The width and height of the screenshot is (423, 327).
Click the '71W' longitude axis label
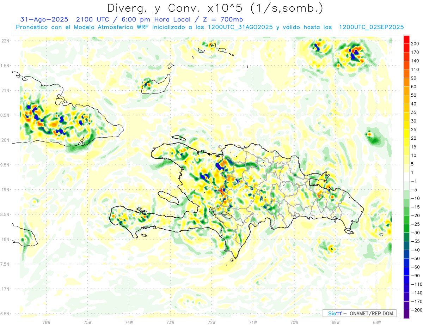253,322
